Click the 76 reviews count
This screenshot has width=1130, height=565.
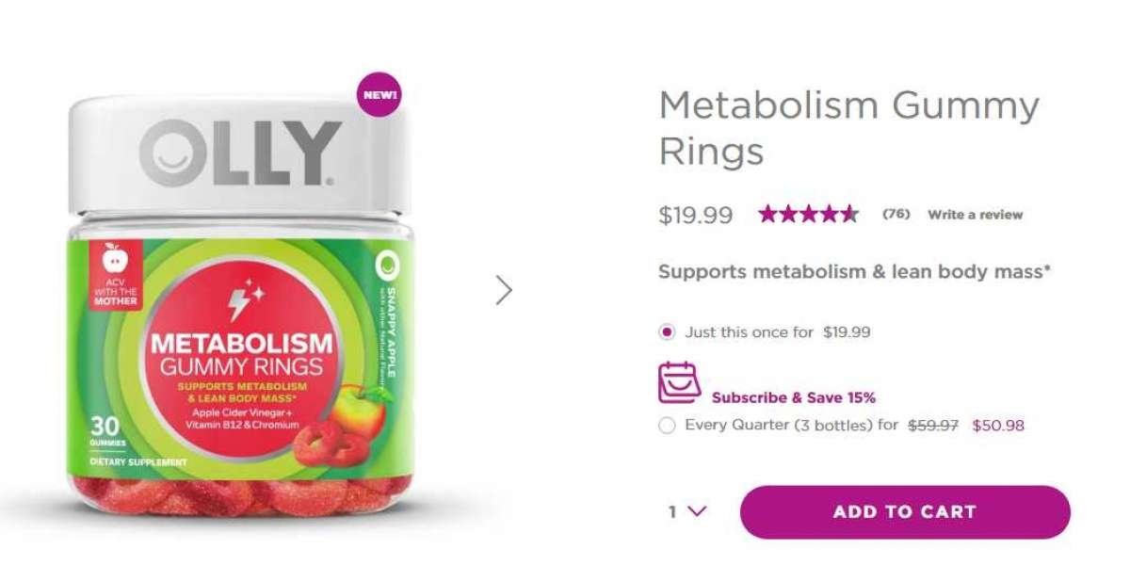[896, 214]
